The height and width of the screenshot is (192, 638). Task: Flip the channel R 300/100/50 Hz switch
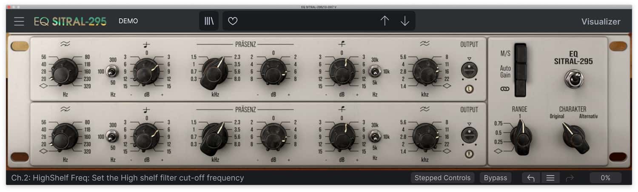click(112, 136)
